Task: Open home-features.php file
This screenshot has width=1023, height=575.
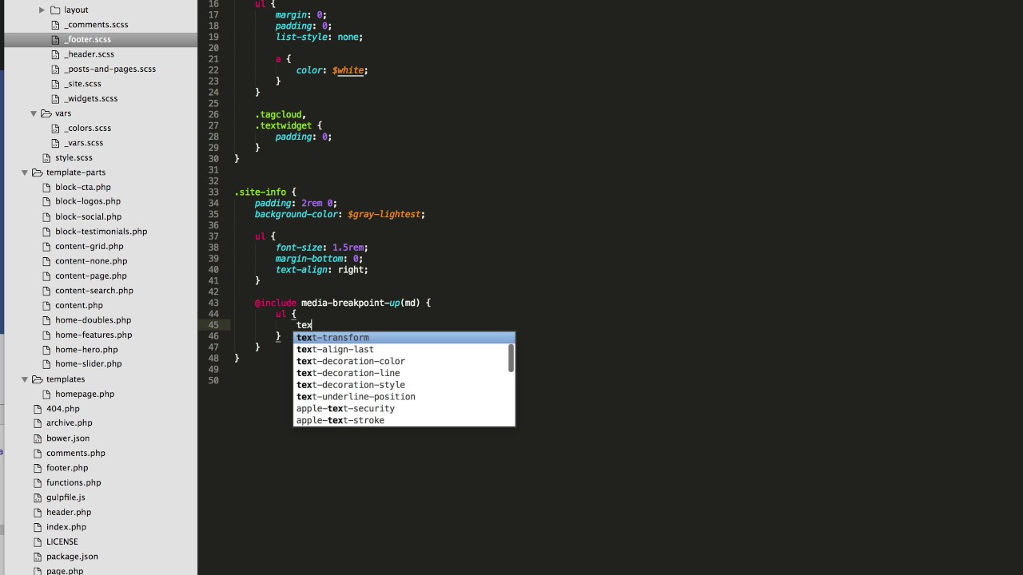Action: [94, 335]
